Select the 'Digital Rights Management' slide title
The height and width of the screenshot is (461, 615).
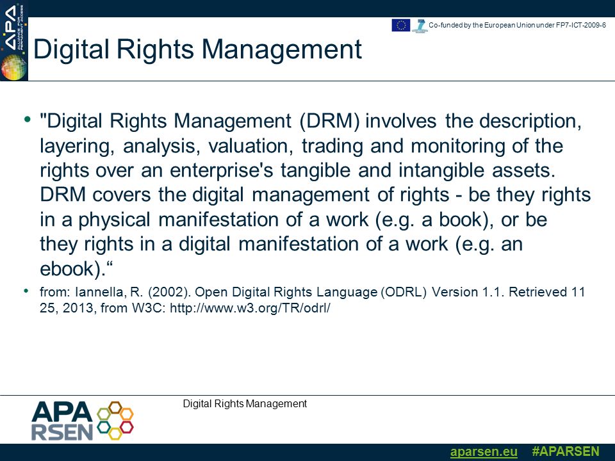(198, 50)
